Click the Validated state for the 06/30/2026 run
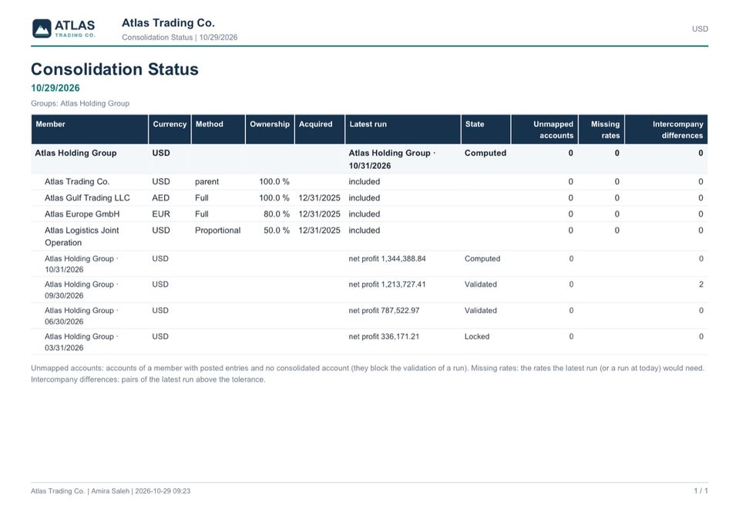Image resolution: width=739 pixels, height=522 pixels. tap(481, 310)
